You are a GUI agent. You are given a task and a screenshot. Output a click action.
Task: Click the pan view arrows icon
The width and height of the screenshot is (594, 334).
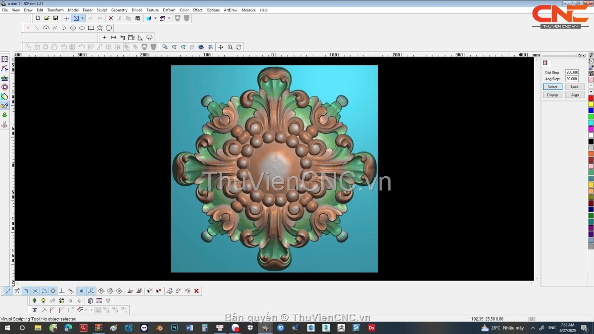pyautogui.click(x=221, y=47)
